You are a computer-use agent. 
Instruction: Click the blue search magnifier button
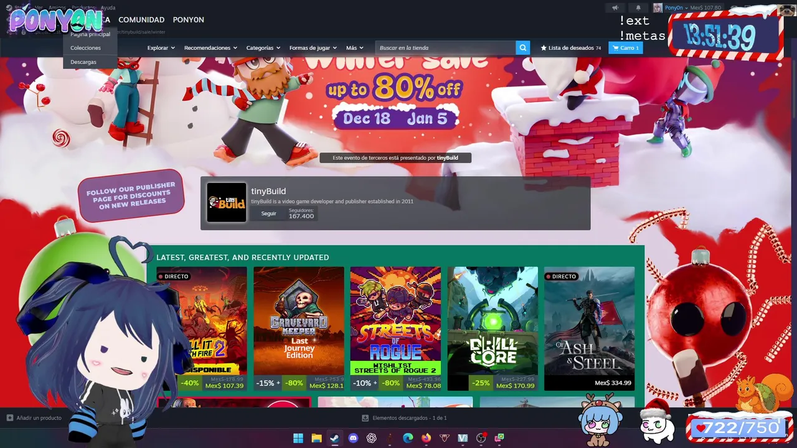[x=523, y=48]
